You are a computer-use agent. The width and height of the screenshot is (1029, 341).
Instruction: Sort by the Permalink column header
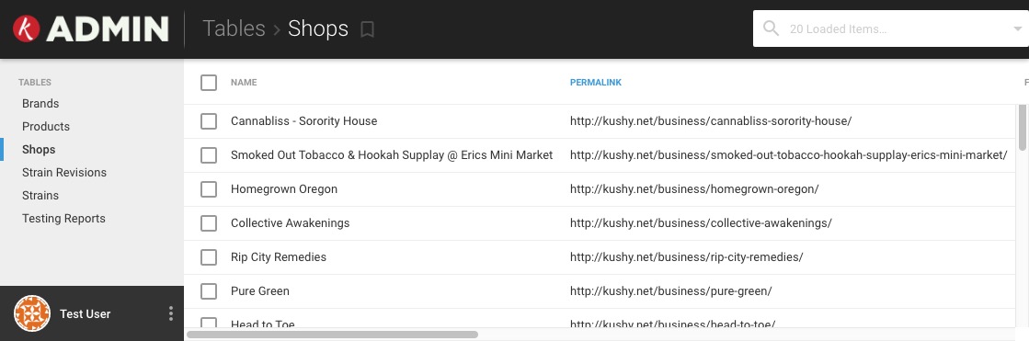[596, 83]
